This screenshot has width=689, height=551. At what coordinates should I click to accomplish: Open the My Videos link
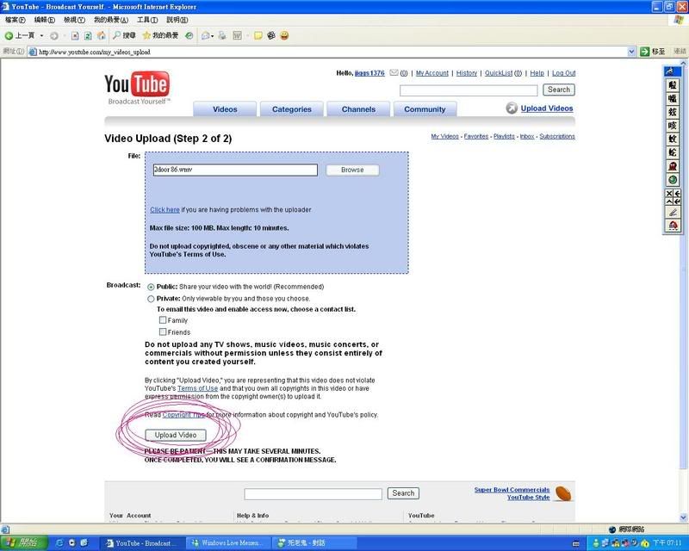[x=444, y=136]
